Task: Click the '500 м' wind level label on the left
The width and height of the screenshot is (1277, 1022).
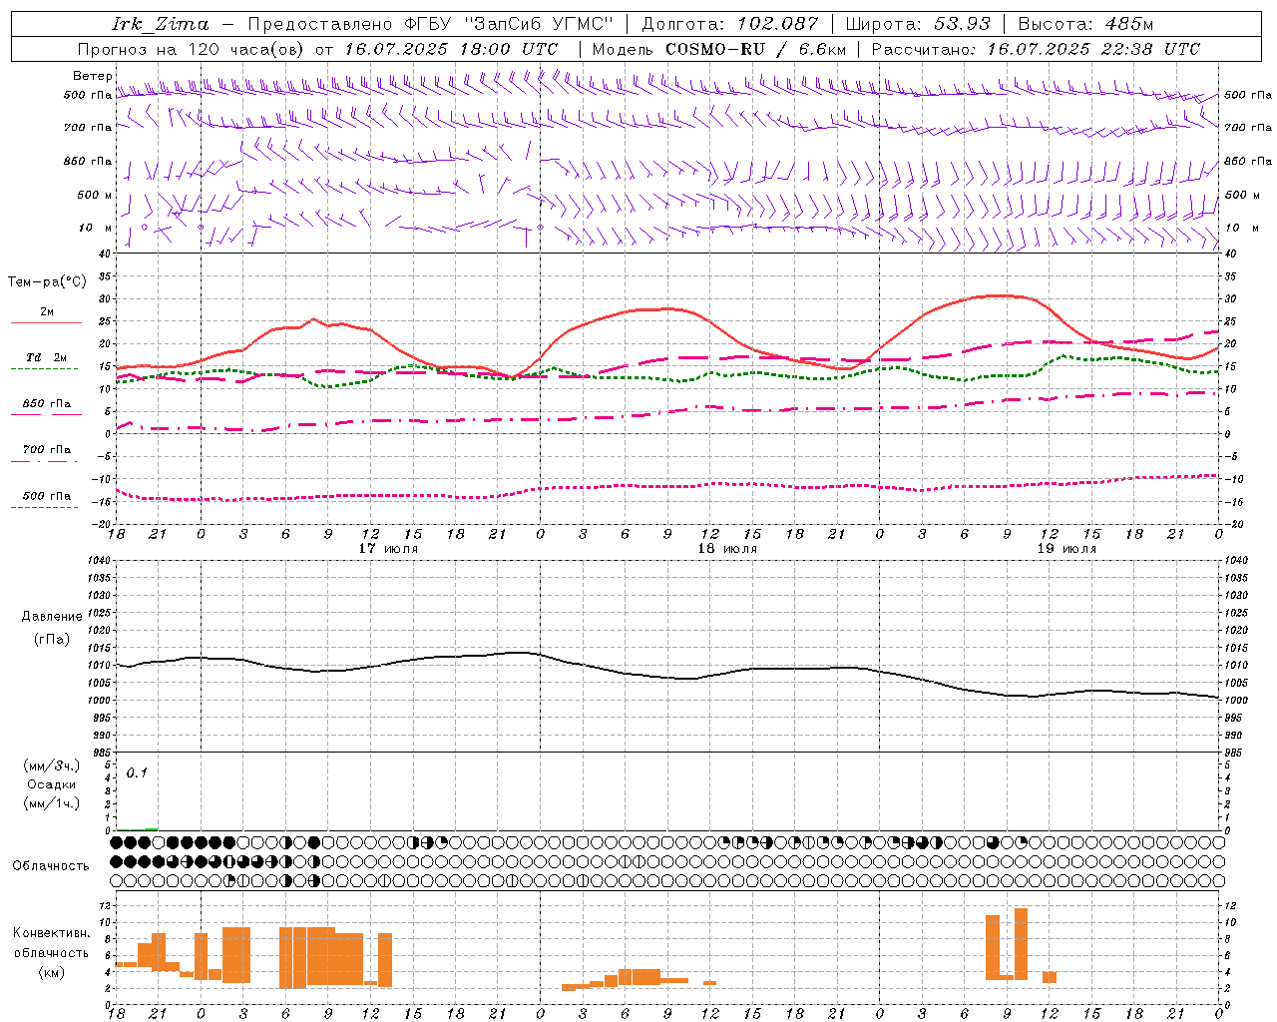Action: pyautogui.click(x=95, y=195)
